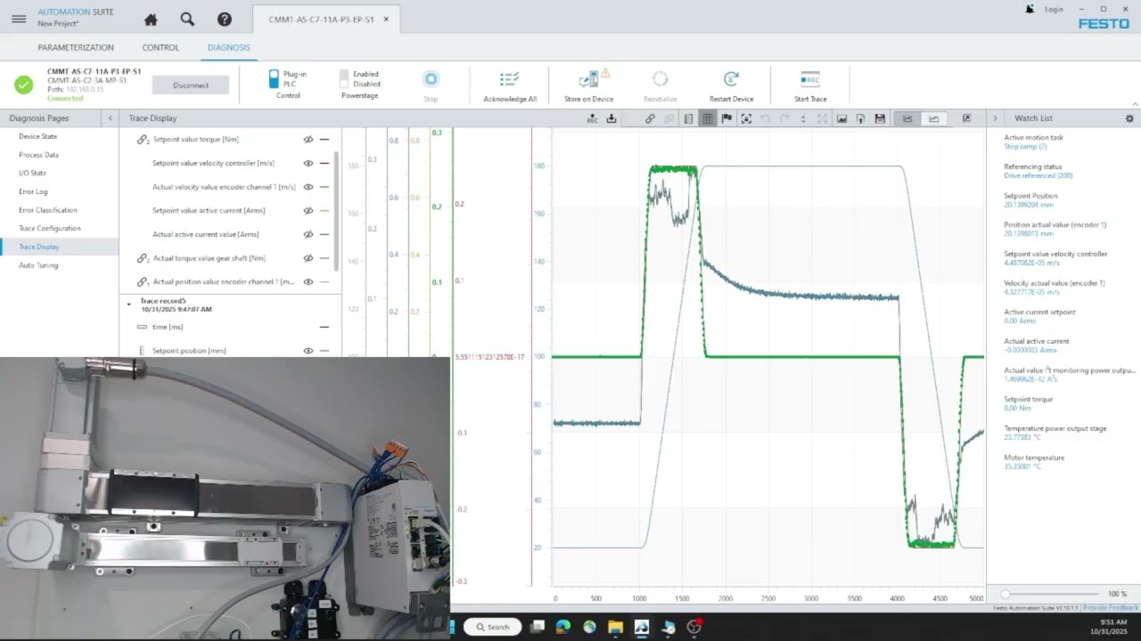
Task: Click the zoom-to-fit focus icon
Action: [x=746, y=118]
